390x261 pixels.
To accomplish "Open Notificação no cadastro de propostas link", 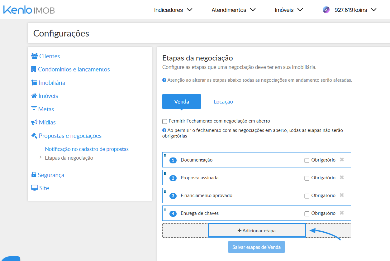I will [87, 149].
